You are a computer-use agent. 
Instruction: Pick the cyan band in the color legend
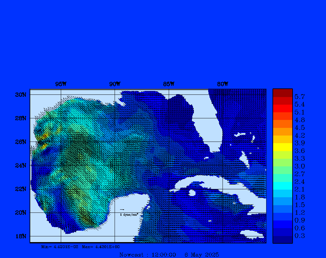tap(282, 185)
